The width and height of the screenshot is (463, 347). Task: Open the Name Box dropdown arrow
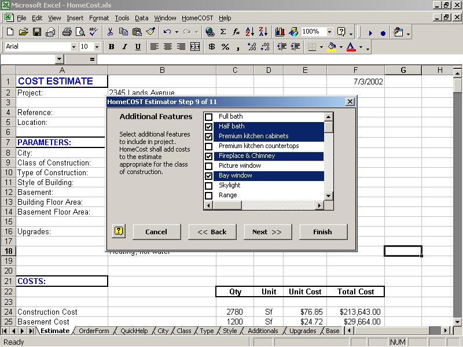click(59, 60)
